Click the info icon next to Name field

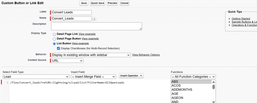click(94, 19)
